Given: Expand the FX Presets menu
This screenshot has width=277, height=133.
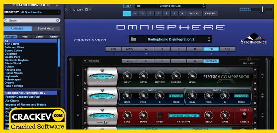Looking at the screenshot, I should [92, 61].
